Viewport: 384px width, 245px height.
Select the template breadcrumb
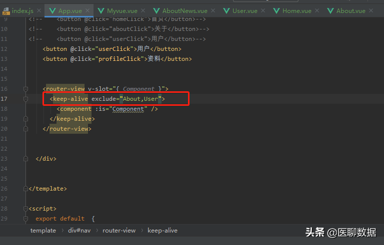[43, 231]
